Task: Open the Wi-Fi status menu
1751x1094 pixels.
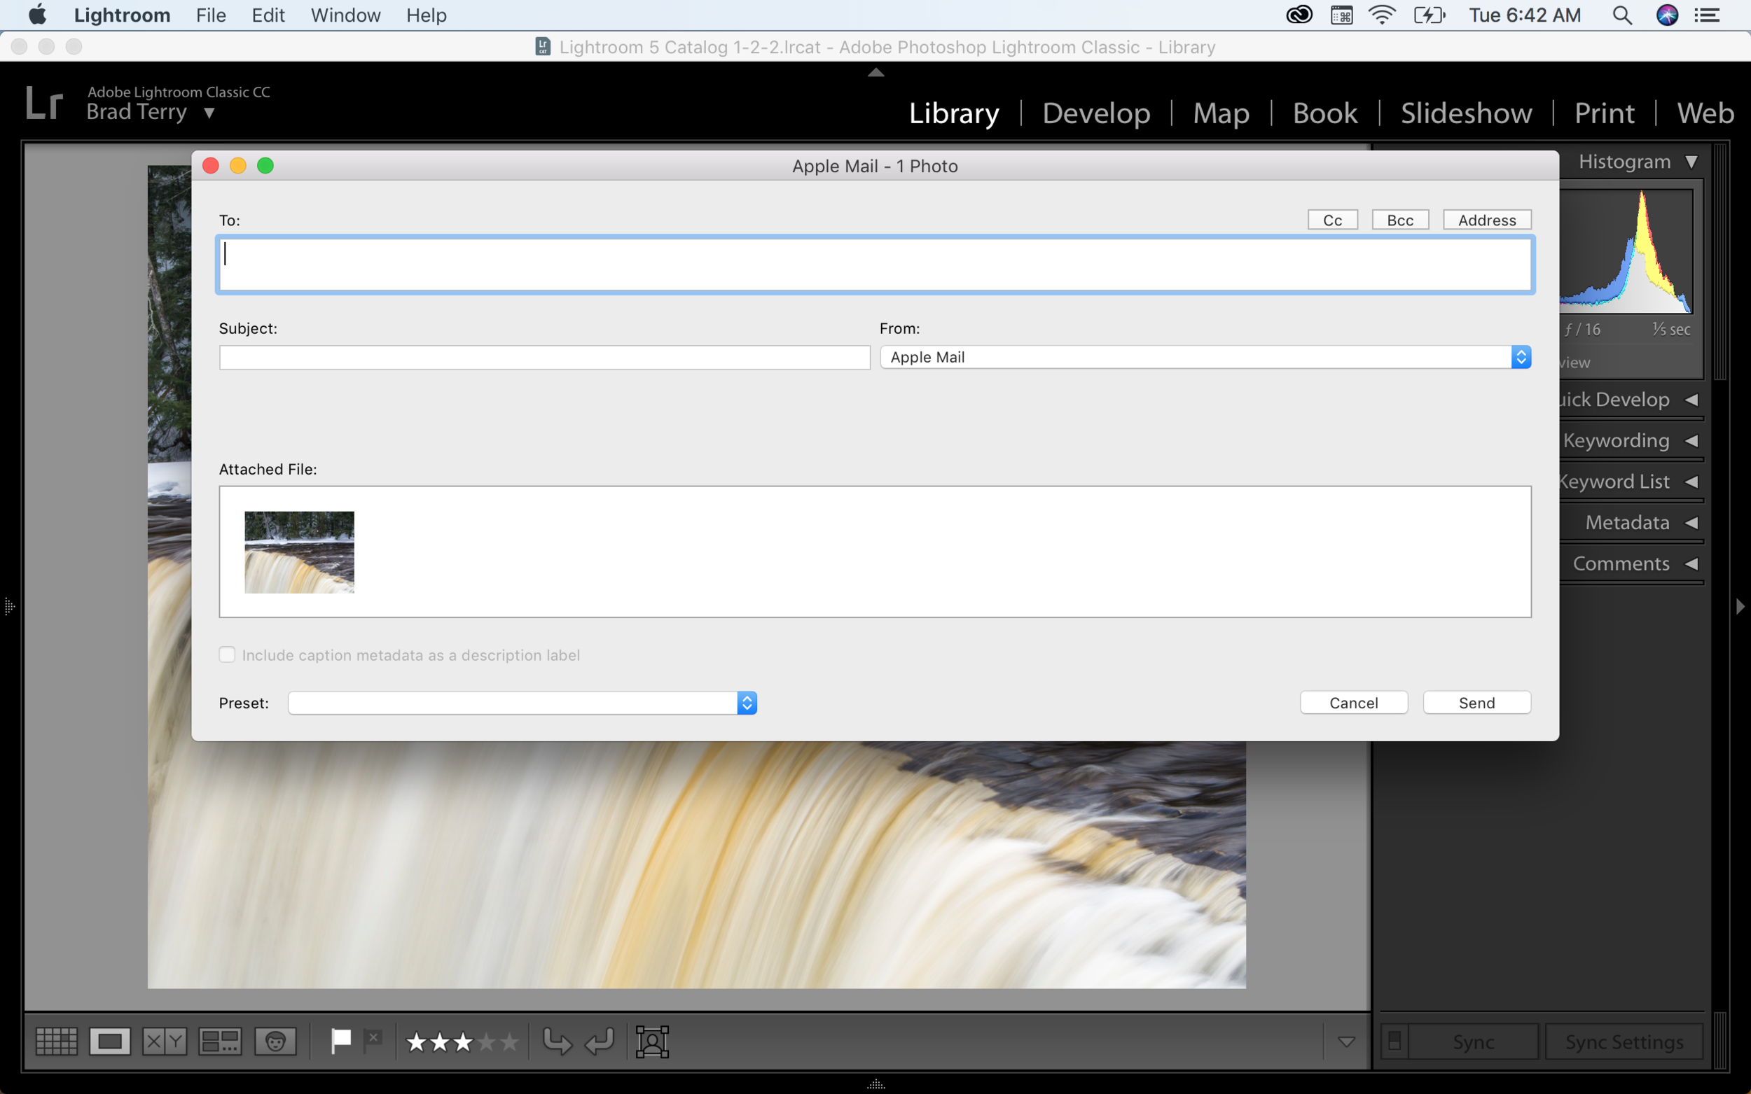Action: [x=1382, y=15]
